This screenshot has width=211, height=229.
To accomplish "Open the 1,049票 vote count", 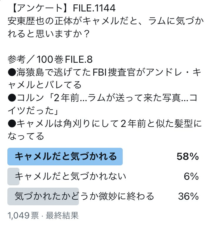I will click(x=23, y=216).
